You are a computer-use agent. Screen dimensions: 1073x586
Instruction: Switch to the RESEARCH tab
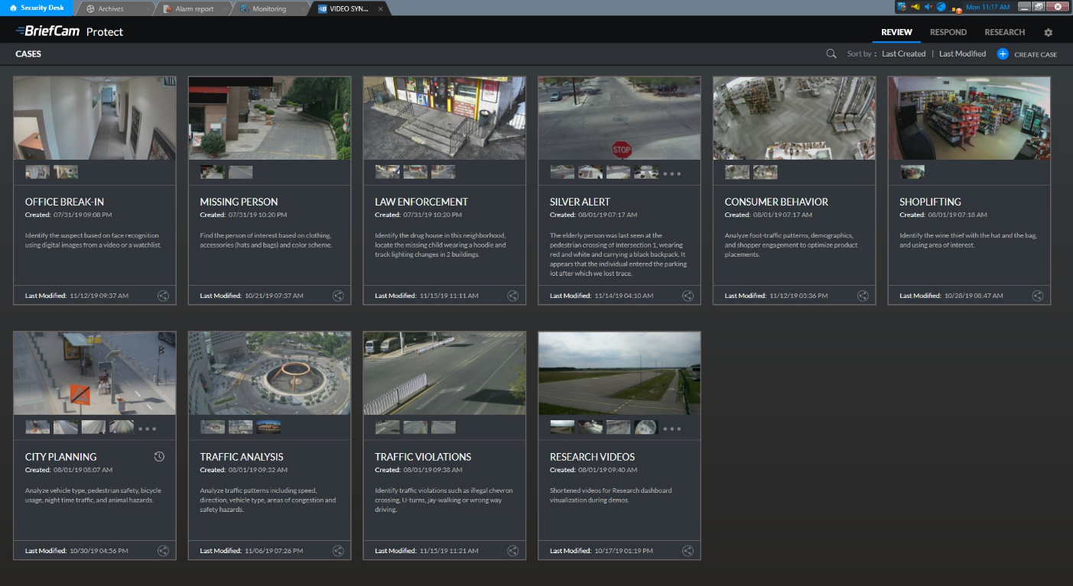coord(1004,32)
